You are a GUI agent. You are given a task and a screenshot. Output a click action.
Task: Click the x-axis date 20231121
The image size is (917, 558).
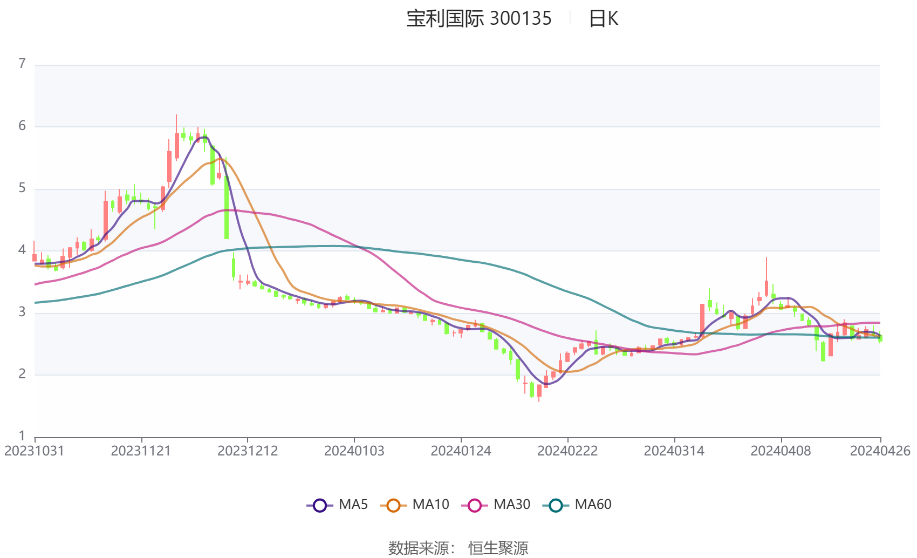(x=141, y=451)
